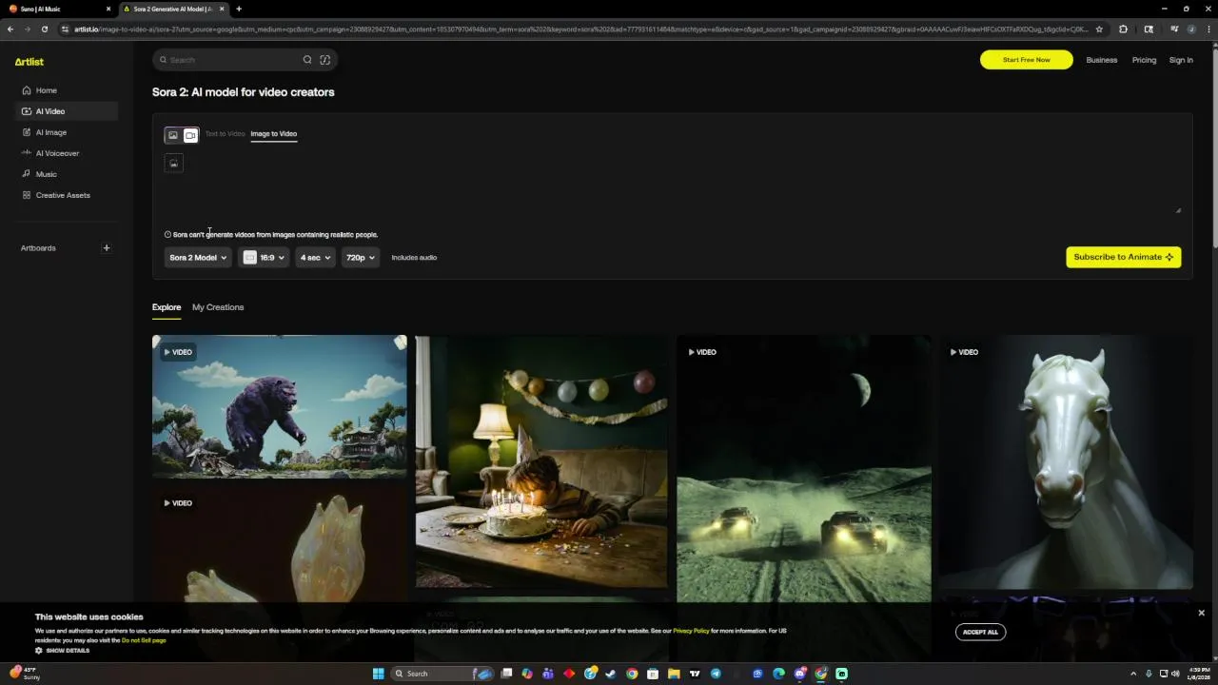This screenshot has height=685, width=1218.
Task: Open File Explorer from the taskbar
Action: (674, 674)
